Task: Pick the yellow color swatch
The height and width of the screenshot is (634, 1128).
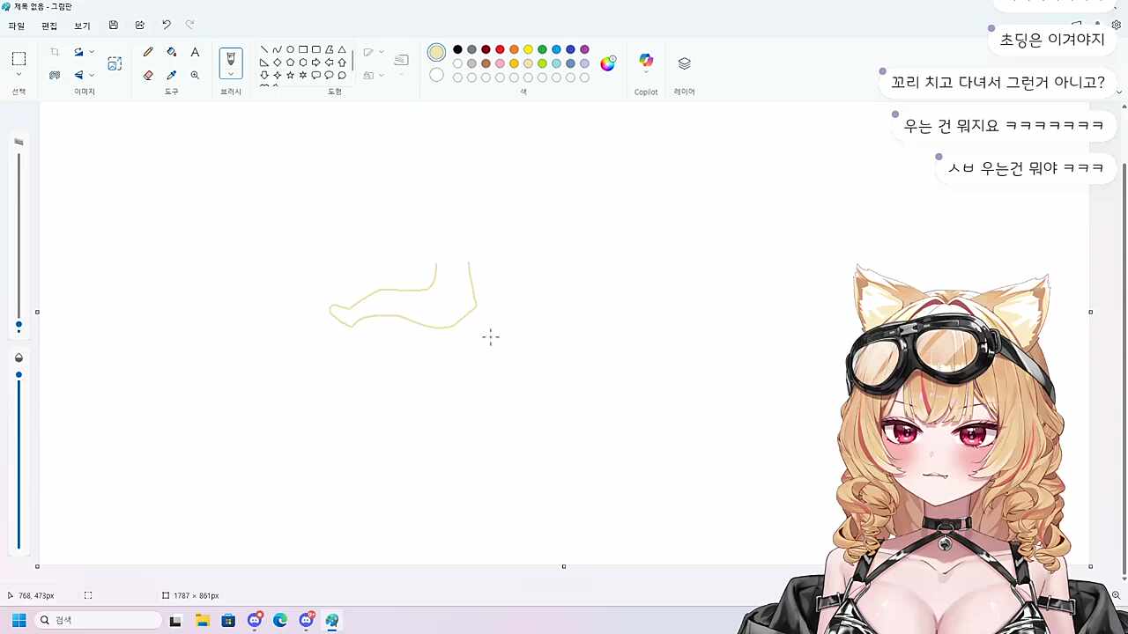Action: 528,49
